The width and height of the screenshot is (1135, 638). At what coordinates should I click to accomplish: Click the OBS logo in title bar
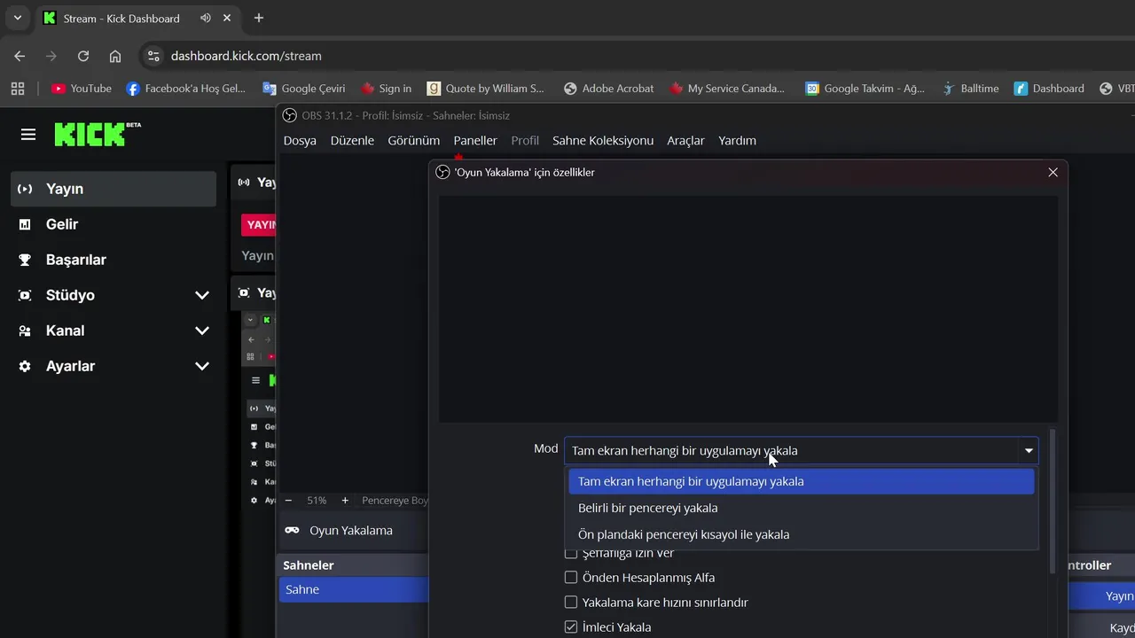coord(289,115)
